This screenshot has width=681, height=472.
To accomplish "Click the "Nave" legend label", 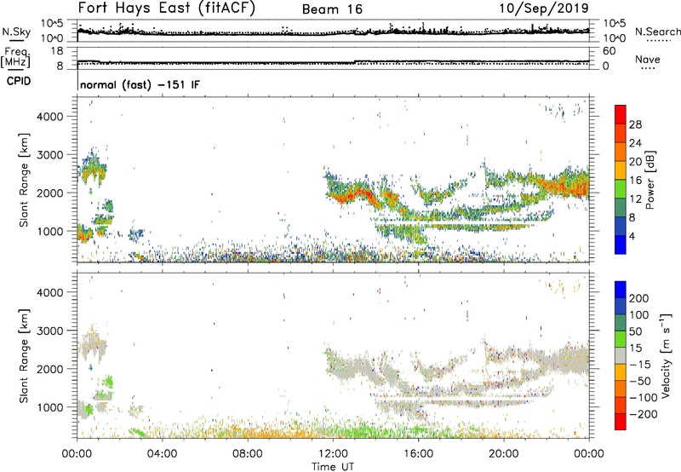I will [x=648, y=60].
